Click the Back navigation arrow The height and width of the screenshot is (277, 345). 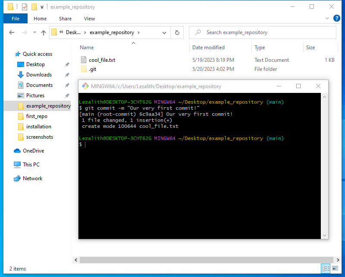(12, 33)
